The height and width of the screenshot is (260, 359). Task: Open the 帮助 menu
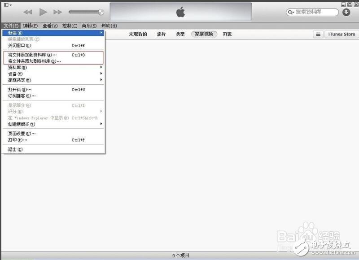click(x=108, y=26)
